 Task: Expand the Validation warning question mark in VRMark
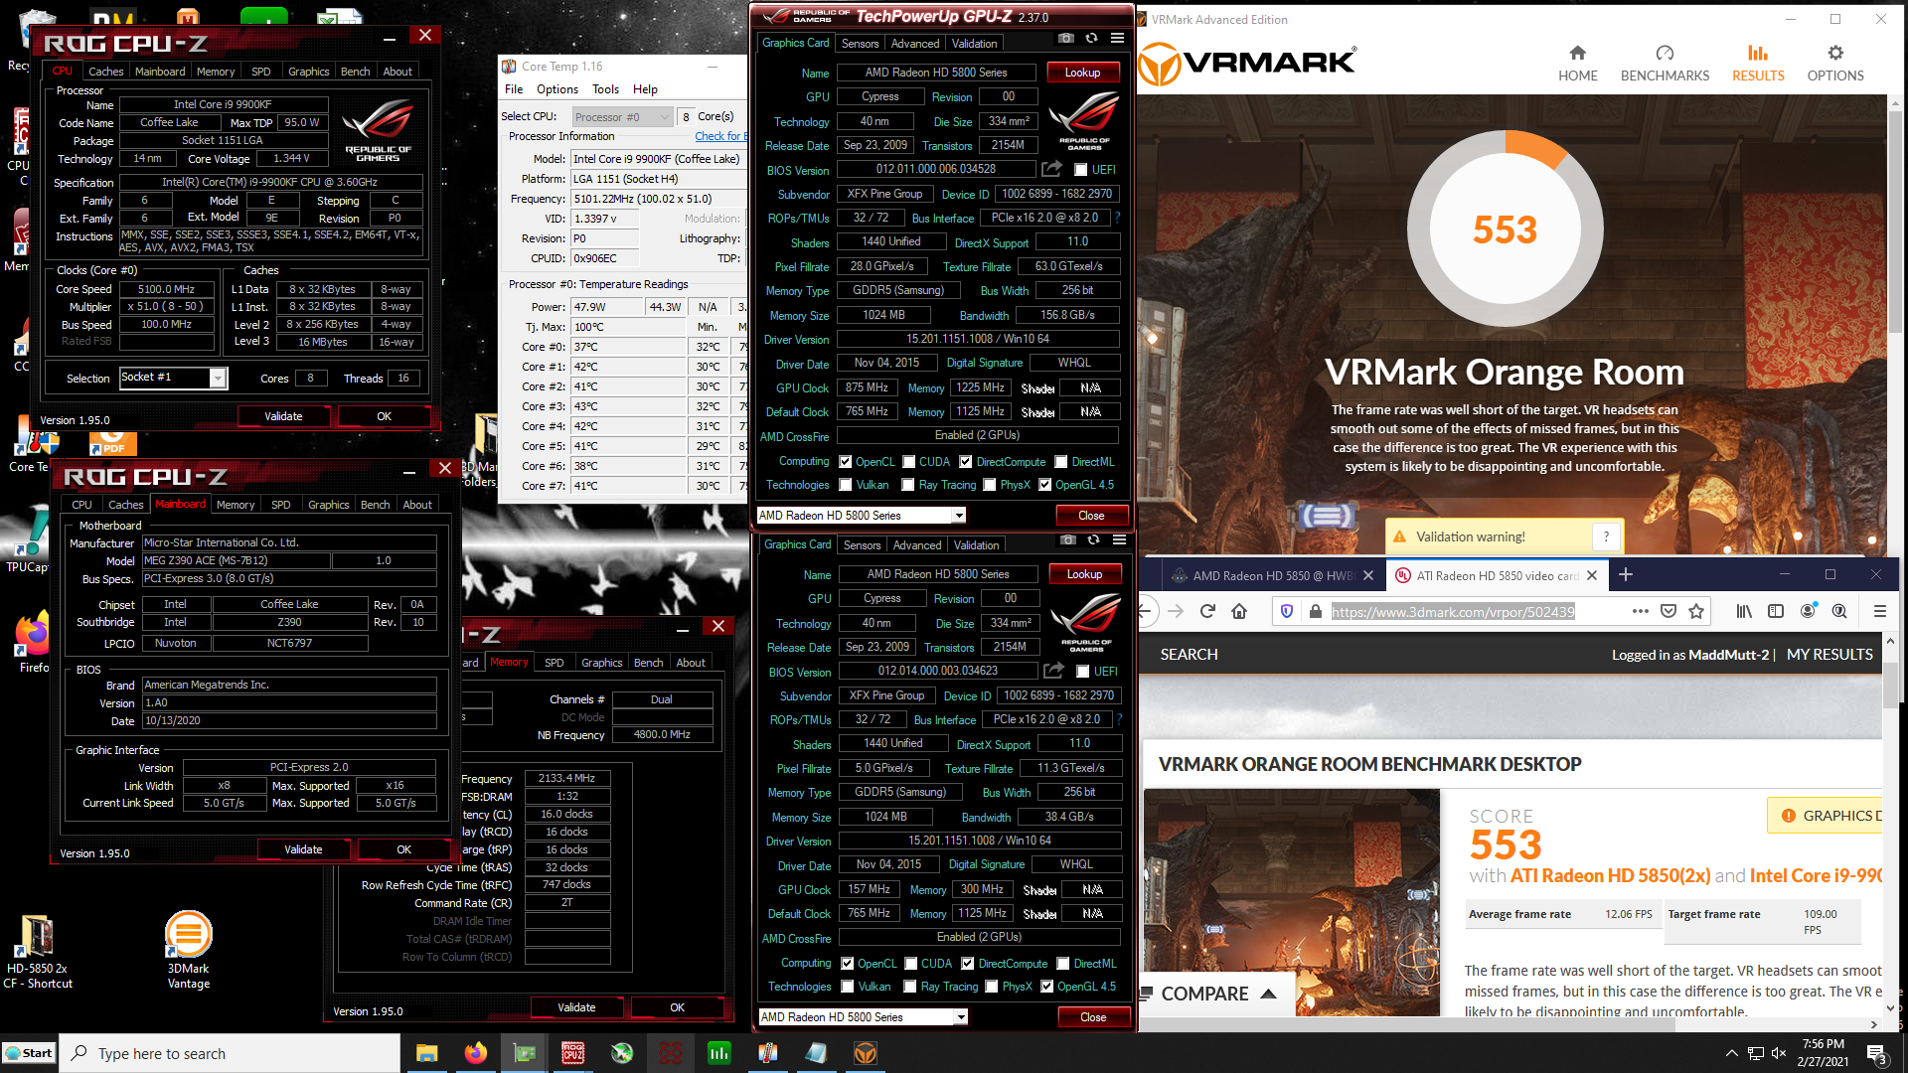click(x=1606, y=536)
